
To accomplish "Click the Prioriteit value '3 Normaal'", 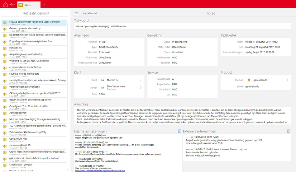I will coord(104,52).
